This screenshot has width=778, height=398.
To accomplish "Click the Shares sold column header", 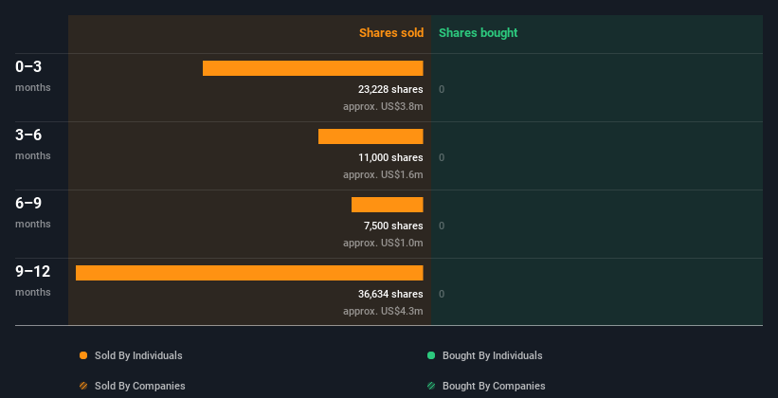I will click(x=391, y=33).
